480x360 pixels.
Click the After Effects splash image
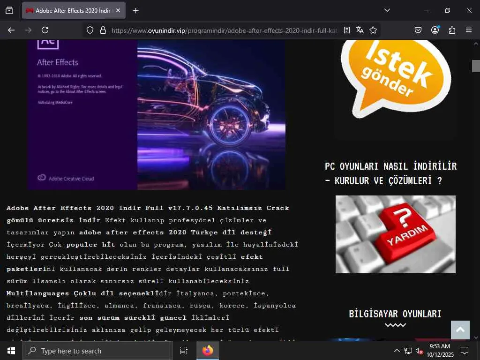(x=157, y=114)
